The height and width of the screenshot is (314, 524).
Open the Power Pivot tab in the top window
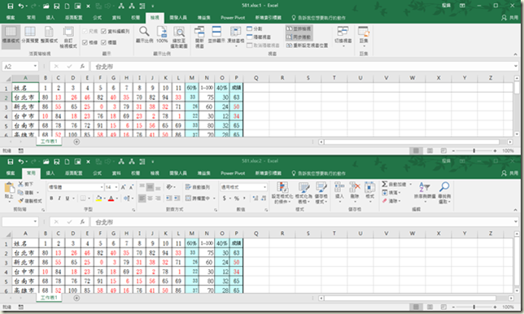coord(233,18)
